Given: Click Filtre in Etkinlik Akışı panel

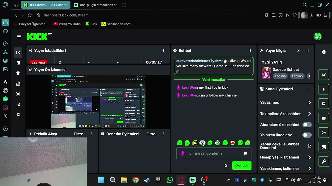Looking at the screenshot, I should tap(79, 134).
